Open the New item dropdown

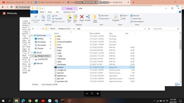104,16
